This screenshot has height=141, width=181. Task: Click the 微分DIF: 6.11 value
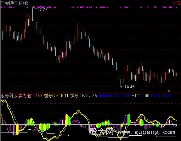[56, 96]
